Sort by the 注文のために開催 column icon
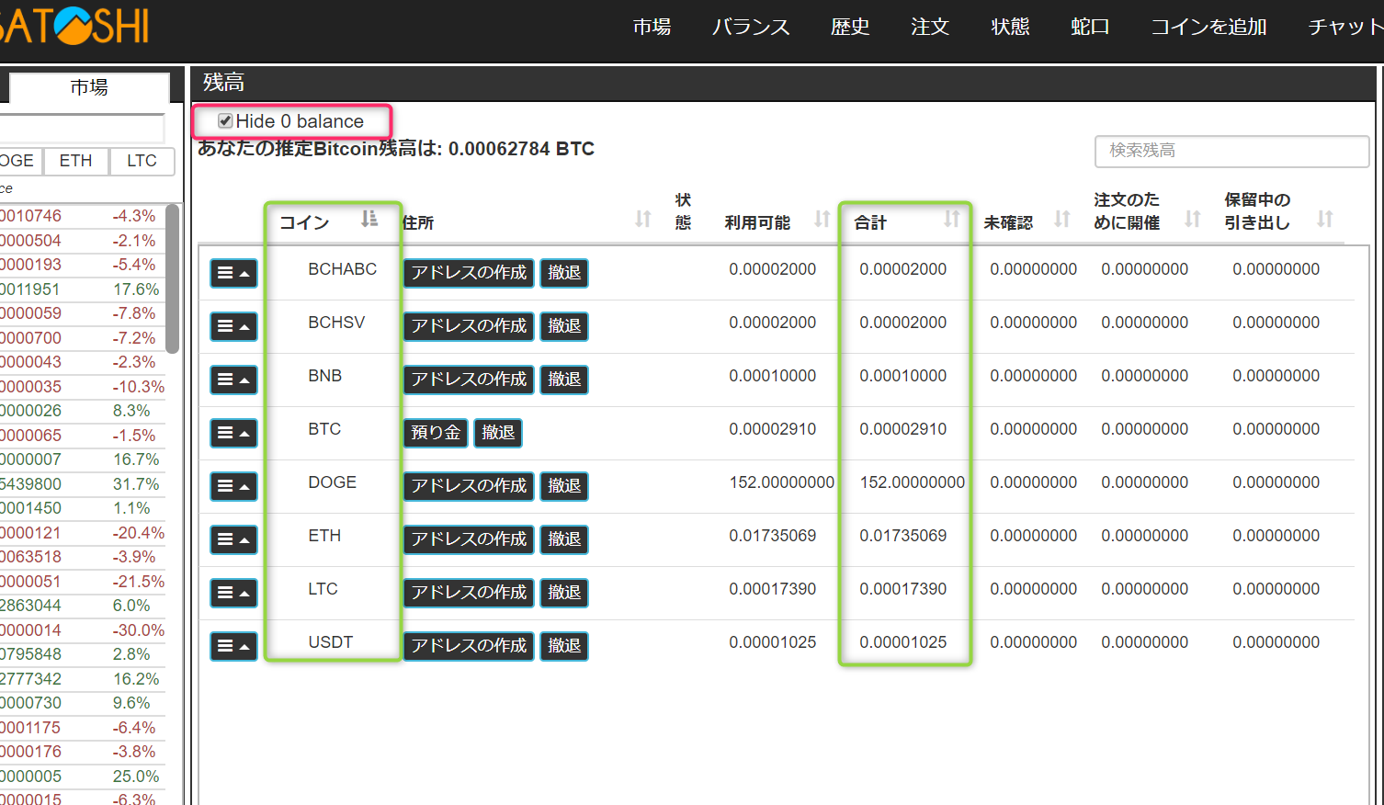This screenshot has width=1384, height=805. (1193, 219)
